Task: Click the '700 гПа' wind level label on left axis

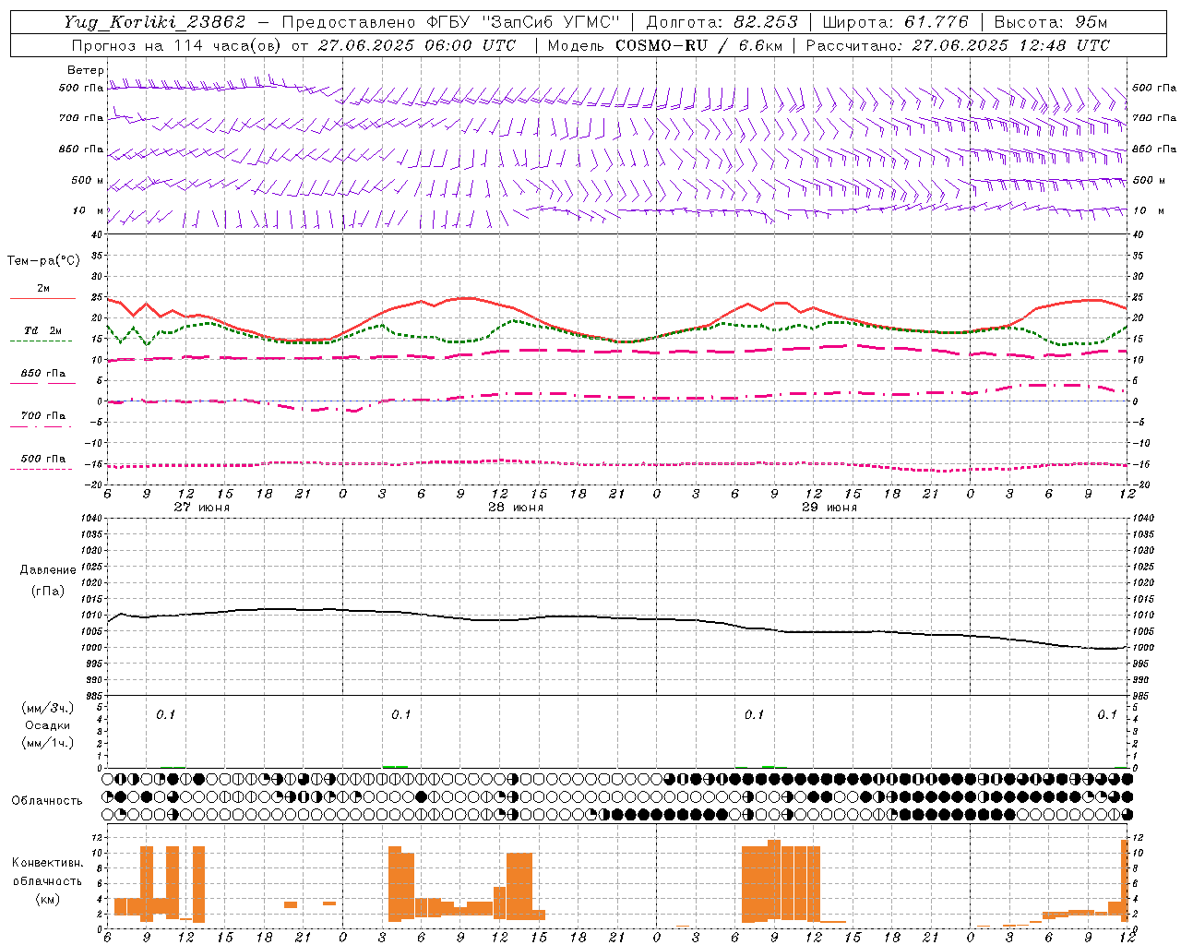Action: coord(81,118)
